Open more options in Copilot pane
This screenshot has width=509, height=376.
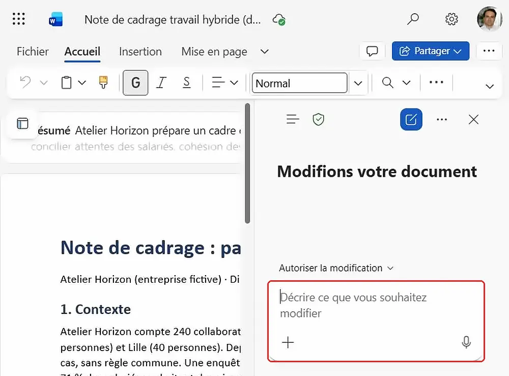(x=441, y=120)
